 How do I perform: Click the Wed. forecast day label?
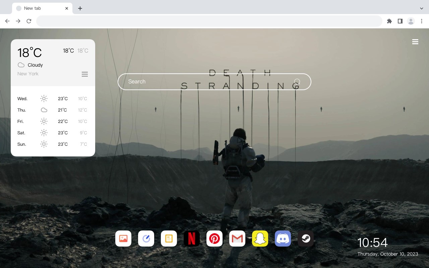tap(22, 98)
